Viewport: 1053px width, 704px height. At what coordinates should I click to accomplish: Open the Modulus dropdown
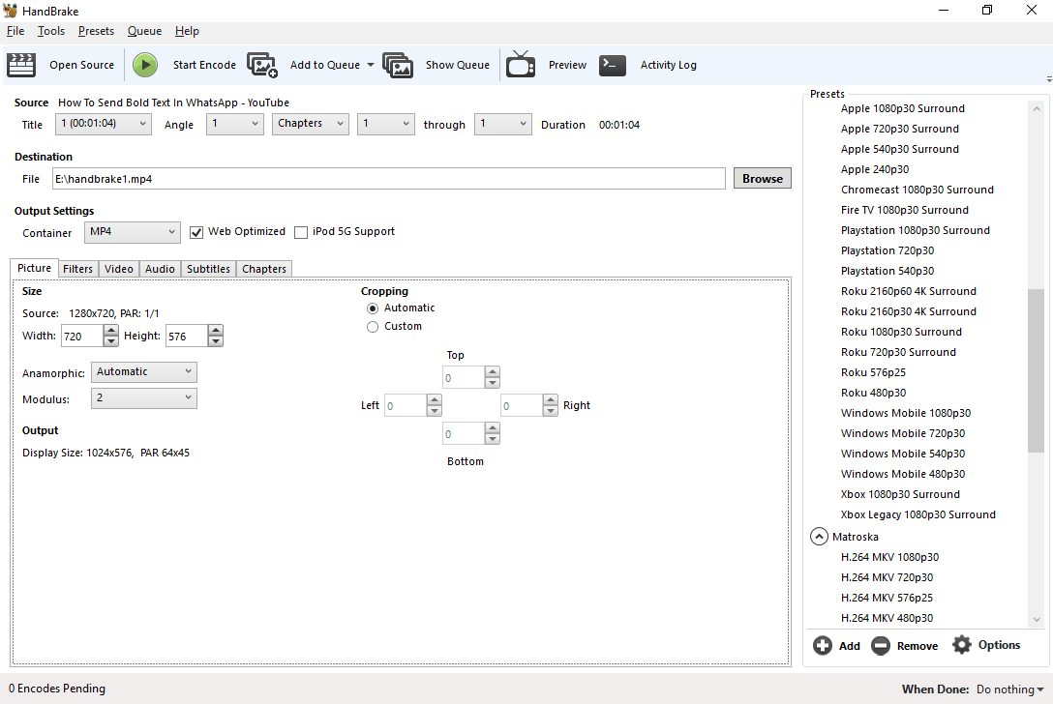[x=143, y=398]
